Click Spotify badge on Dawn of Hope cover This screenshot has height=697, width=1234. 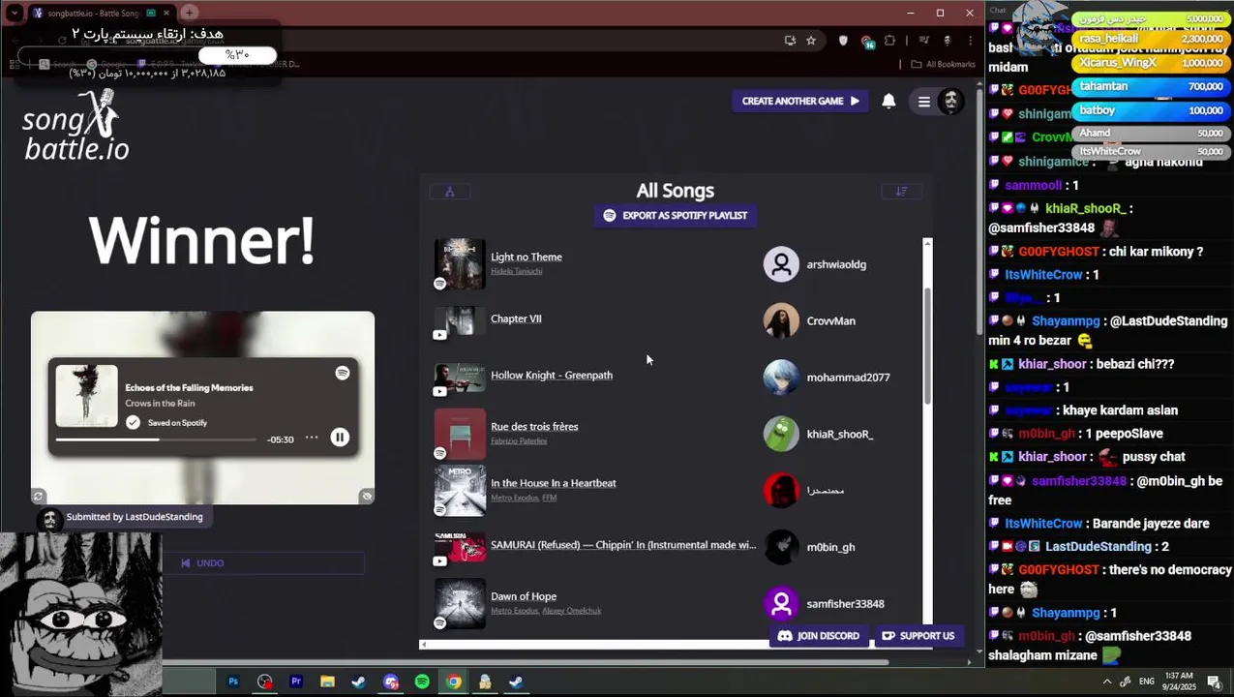pos(439,622)
